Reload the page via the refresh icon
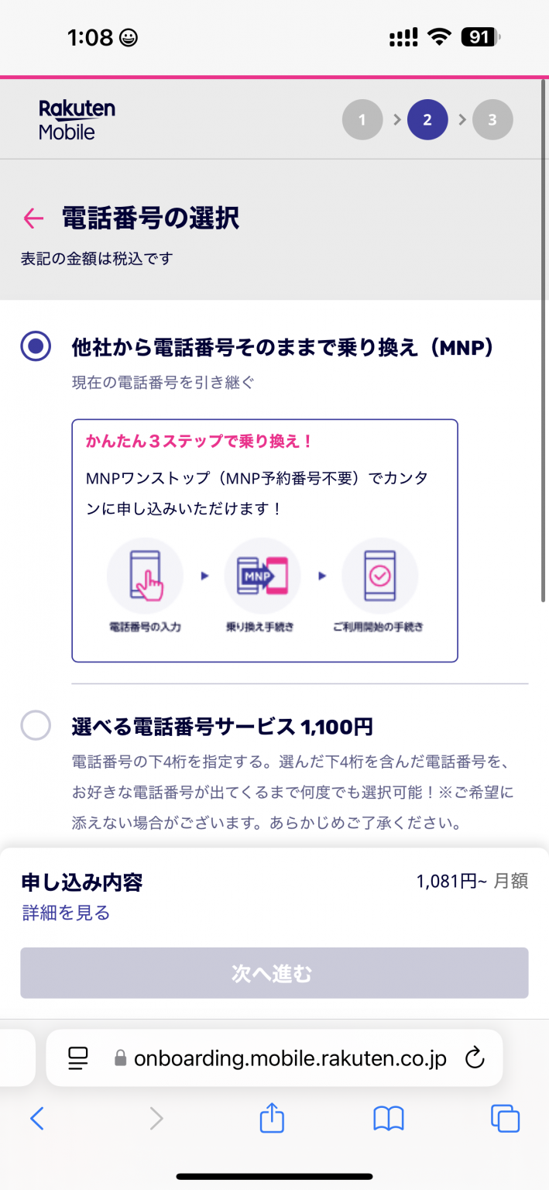Screen dimensions: 549x1190 click(475, 1058)
